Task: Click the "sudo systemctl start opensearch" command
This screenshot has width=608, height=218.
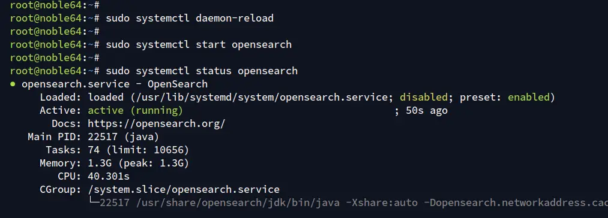Action: 199,44
